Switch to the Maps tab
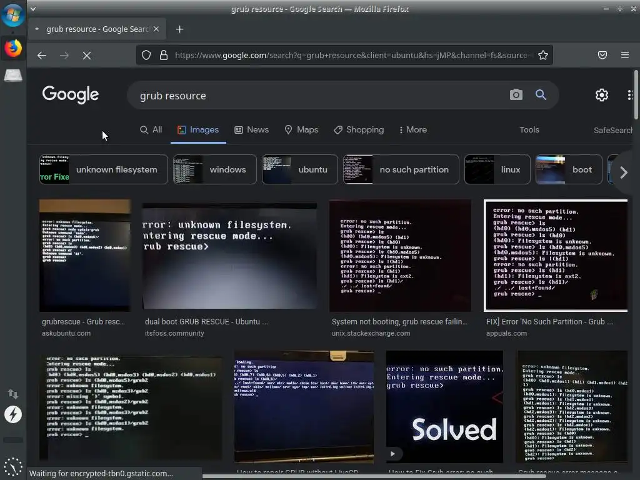The height and width of the screenshot is (480, 640). click(x=302, y=130)
